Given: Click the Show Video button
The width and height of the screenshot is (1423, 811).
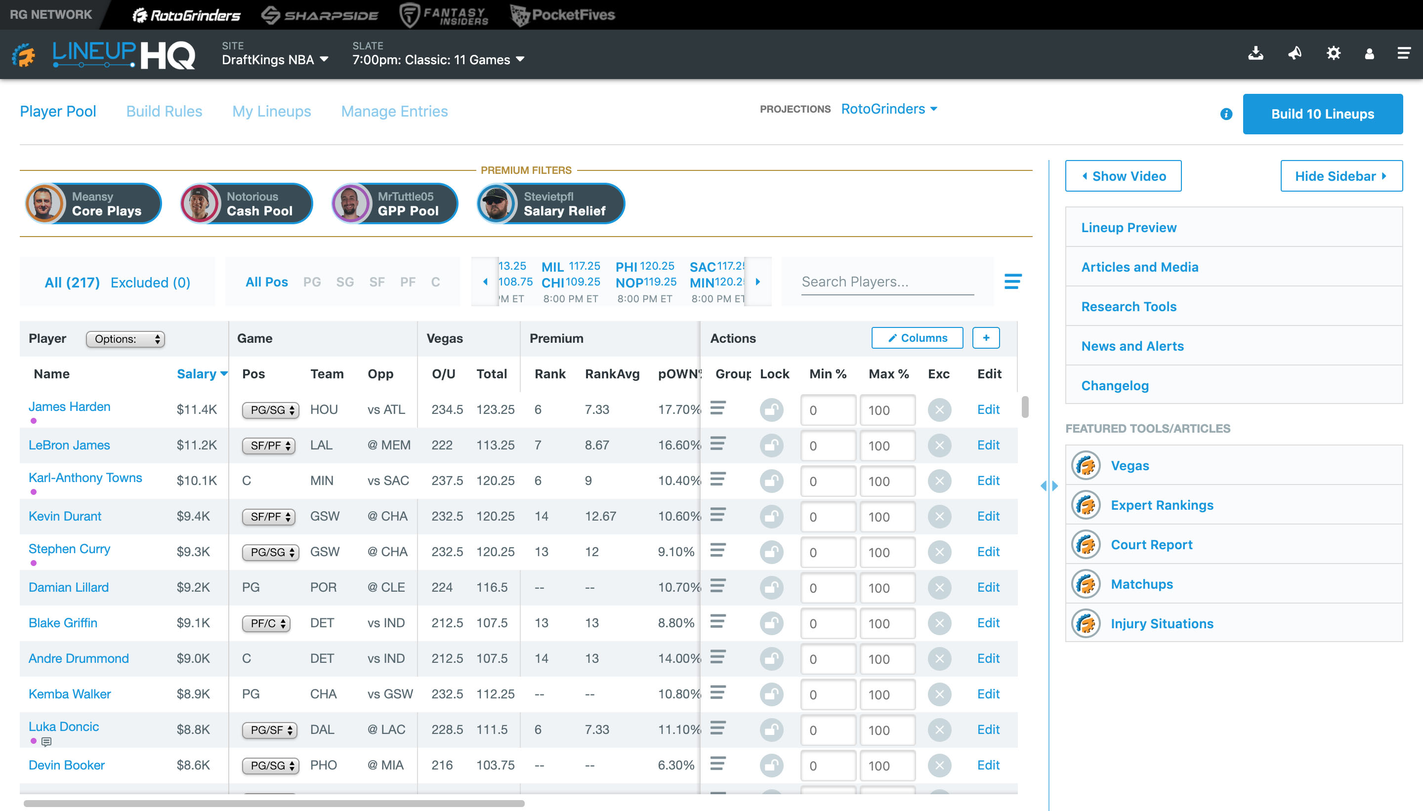Looking at the screenshot, I should click(x=1123, y=176).
